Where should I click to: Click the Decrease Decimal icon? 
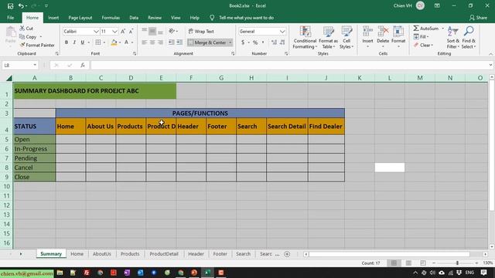tap(282, 42)
